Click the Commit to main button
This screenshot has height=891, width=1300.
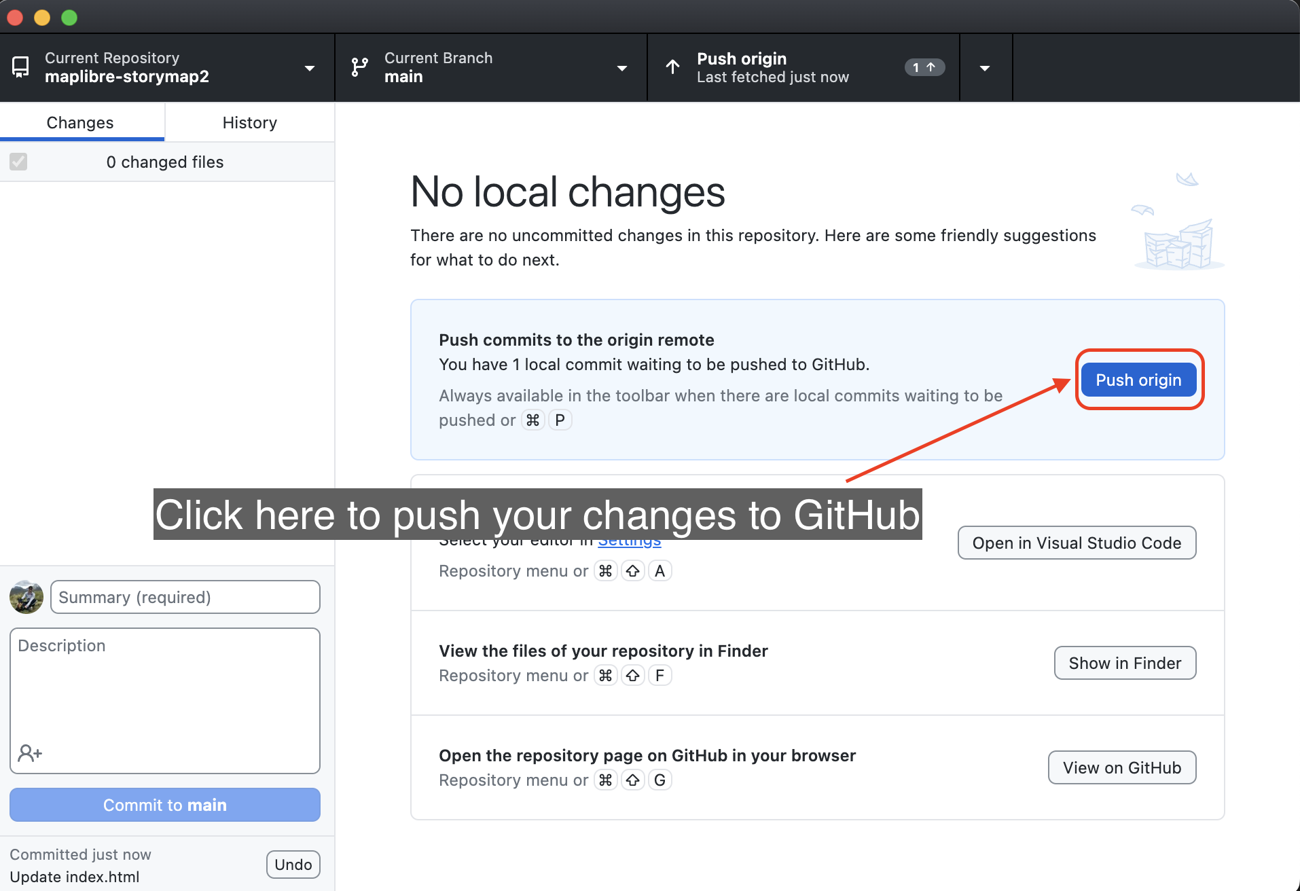tap(164, 805)
